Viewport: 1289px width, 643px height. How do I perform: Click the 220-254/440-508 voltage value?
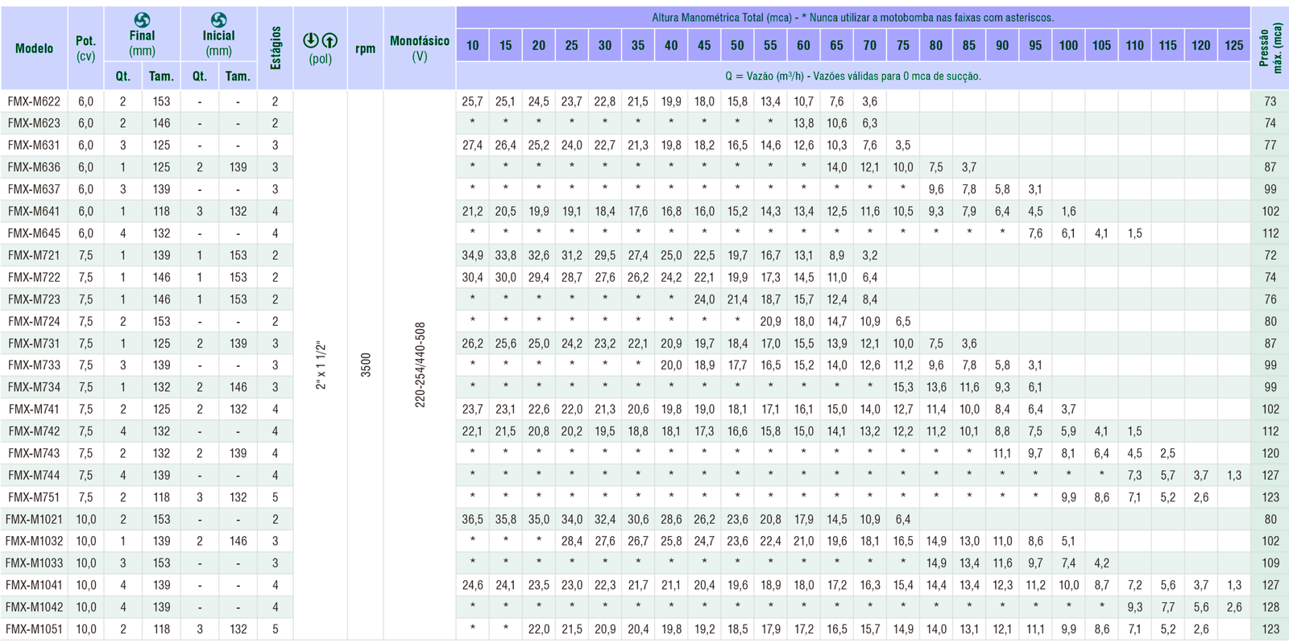click(x=420, y=365)
